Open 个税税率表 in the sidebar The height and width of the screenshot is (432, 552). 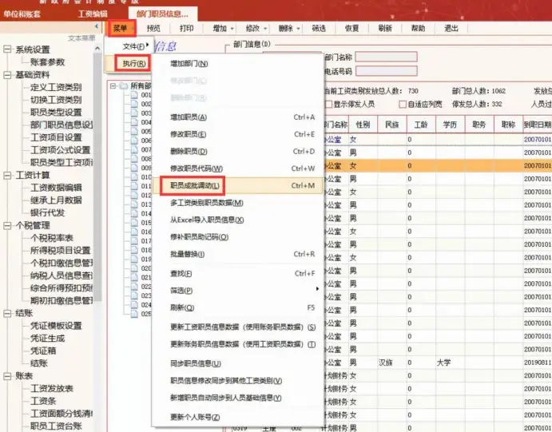[x=52, y=238]
